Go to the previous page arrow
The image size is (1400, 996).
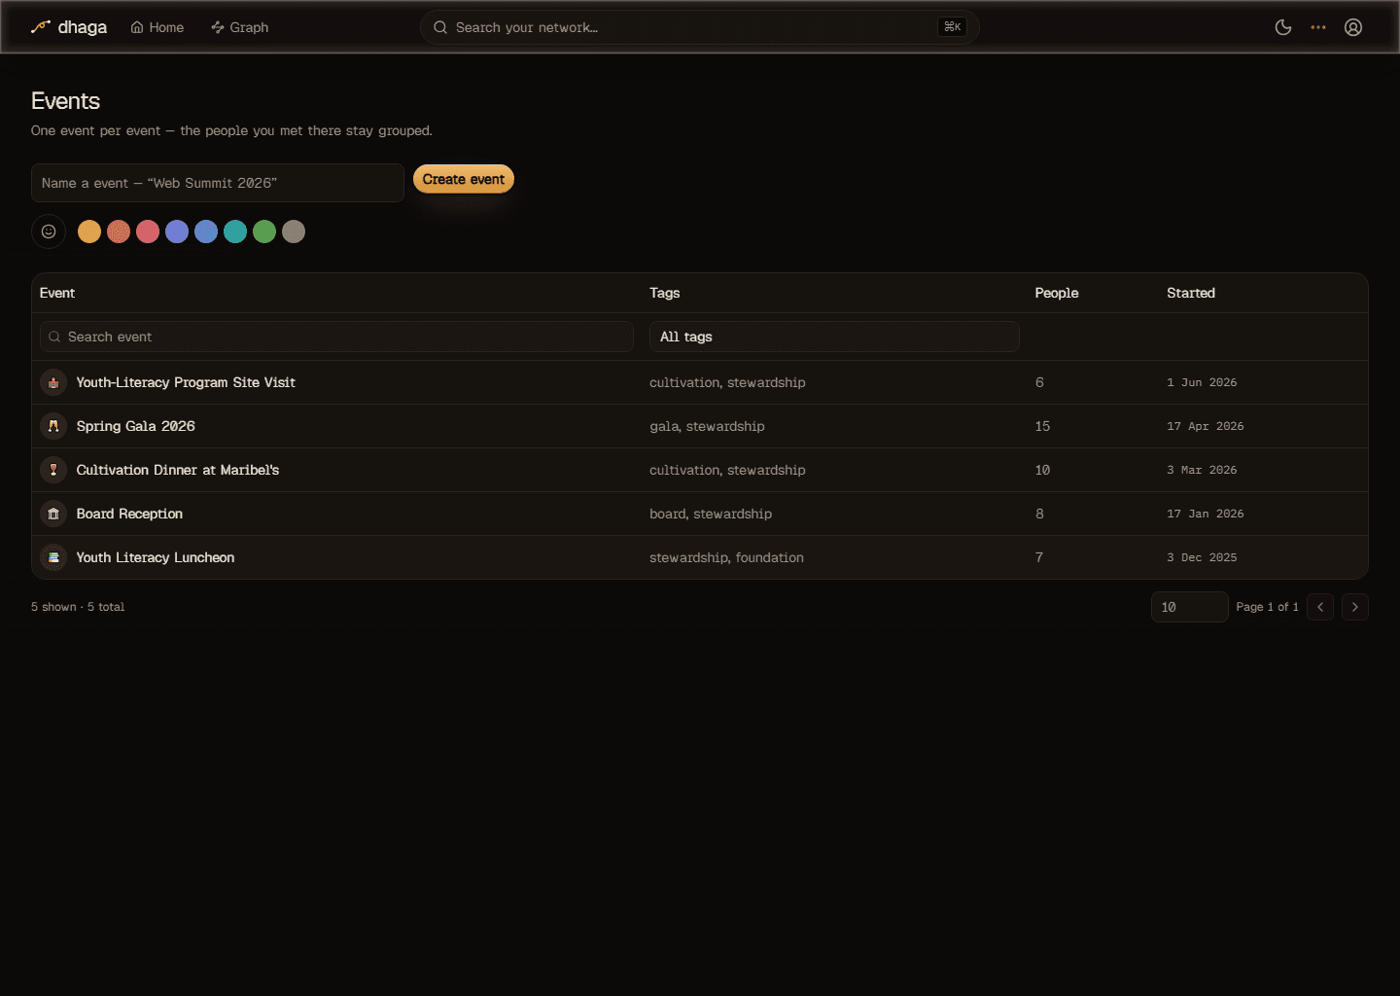(1320, 607)
